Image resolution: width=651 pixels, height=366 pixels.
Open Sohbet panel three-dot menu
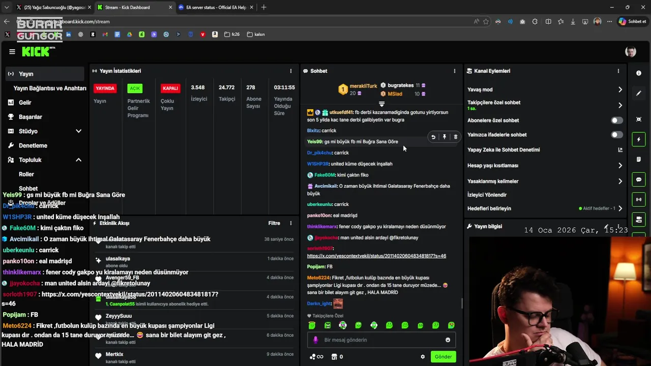(455, 71)
